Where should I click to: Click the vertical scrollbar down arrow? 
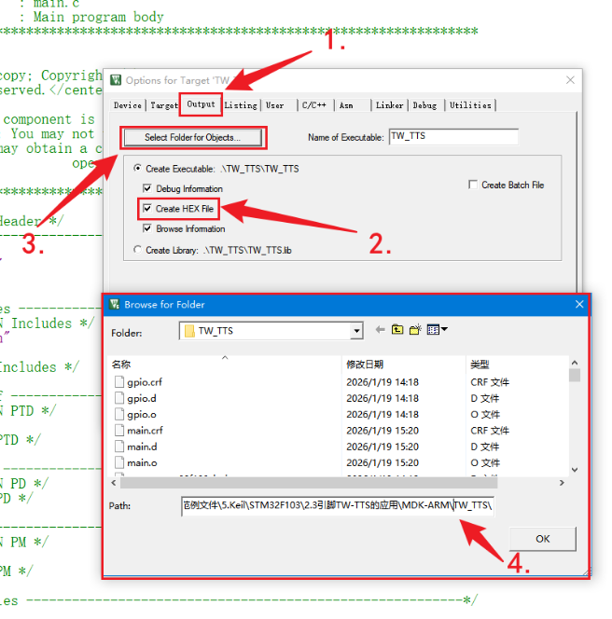(575, 470)
